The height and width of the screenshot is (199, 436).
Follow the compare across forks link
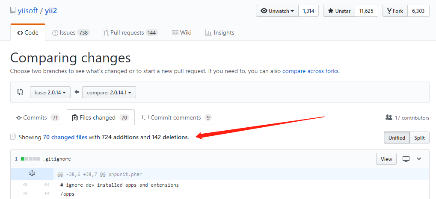[310, 71]
